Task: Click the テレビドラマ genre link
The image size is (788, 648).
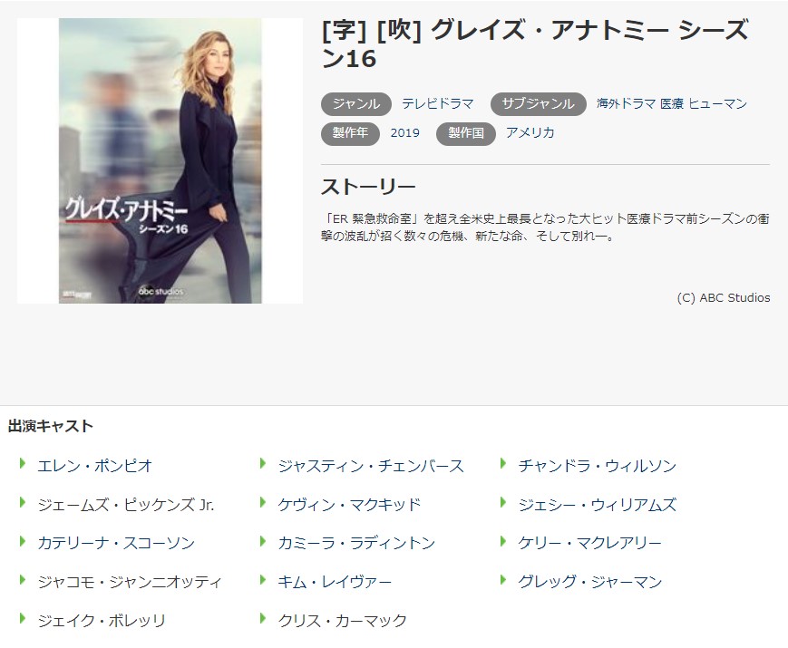Action: click(437, 104)
